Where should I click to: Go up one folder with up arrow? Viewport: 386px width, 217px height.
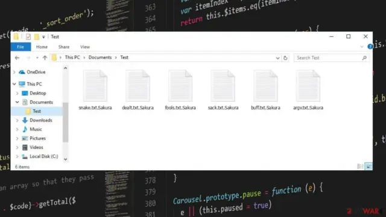(45, 58)
